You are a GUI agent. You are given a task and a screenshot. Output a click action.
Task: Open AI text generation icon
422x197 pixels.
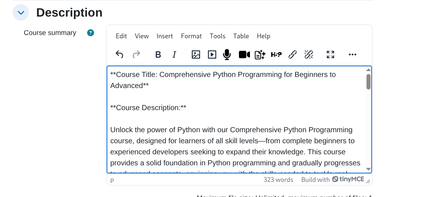(260, 54)
